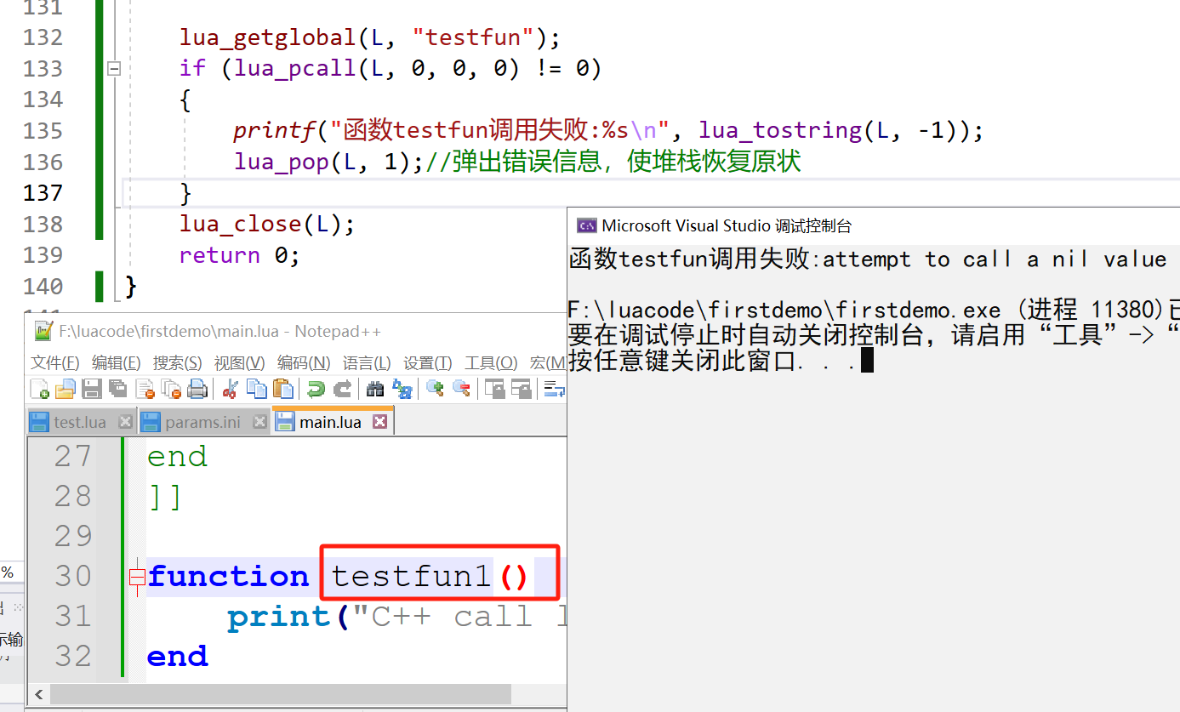Close the main.lua tab with its red X

tap(379, 421)
